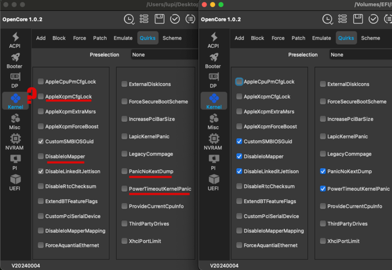The width and height of the screenshot is (392, 270).
Task: Switch to Scheme tab in left window
Action: 172,38
